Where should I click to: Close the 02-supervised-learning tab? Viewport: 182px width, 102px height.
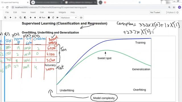click(28, 2)
